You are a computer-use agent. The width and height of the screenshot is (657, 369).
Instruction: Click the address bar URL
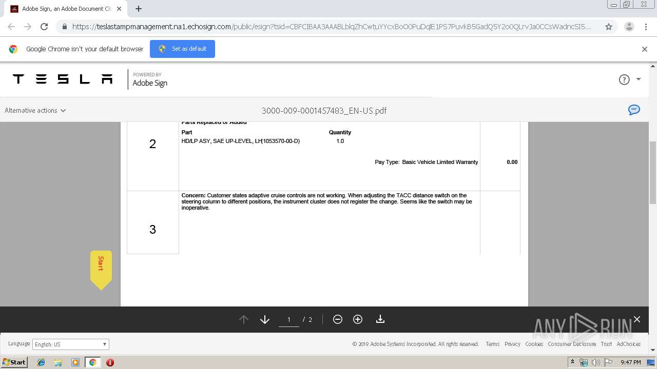331,27
